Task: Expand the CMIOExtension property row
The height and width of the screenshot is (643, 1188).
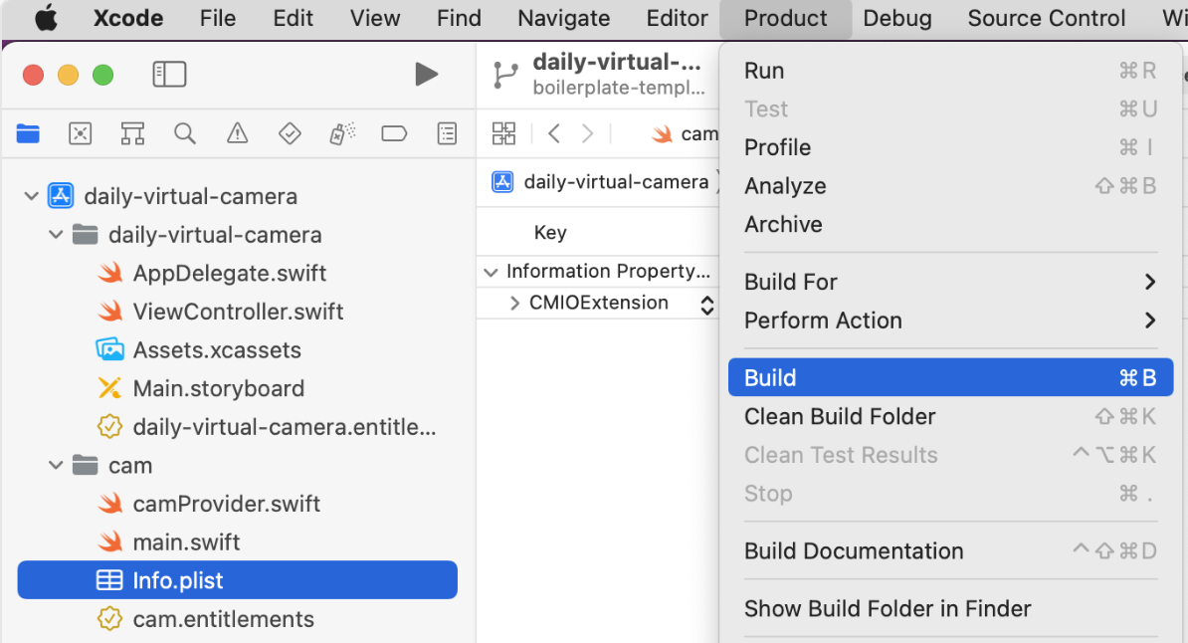Action: pyautogui.click(x=514, y=304)
